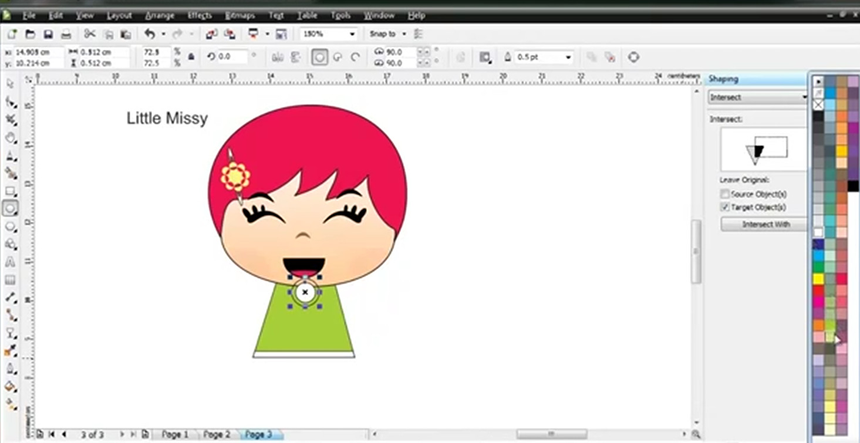Open the Effects menu
The image size is (860, 443).
(x=199, y=15)
